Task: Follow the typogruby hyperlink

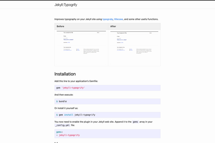Action: [x=108, y=19]
